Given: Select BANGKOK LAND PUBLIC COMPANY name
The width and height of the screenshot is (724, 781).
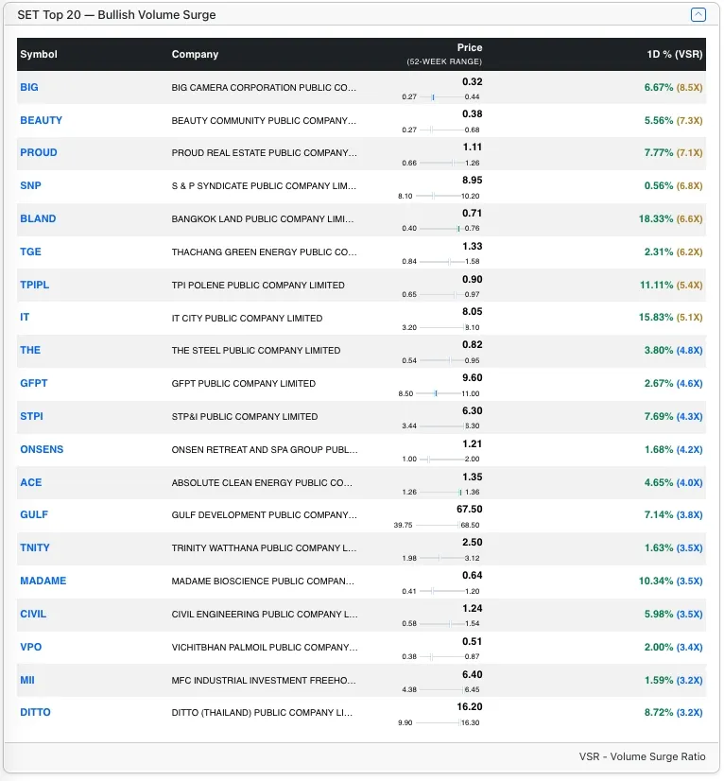Looking at the screenshot, I should [263, 219].
